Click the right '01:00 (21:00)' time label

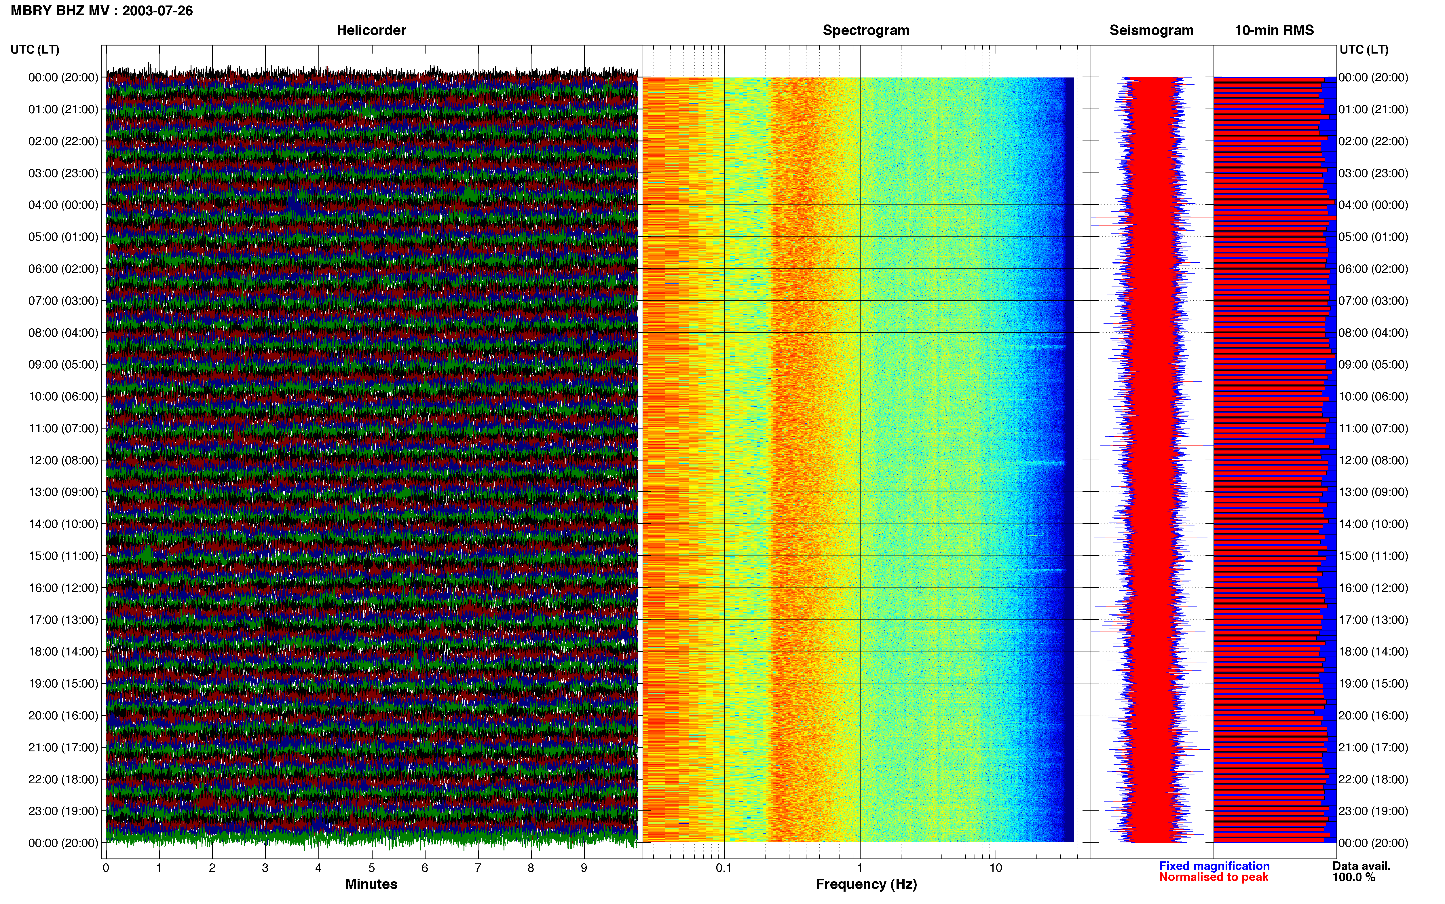[x=1373, y=109]
